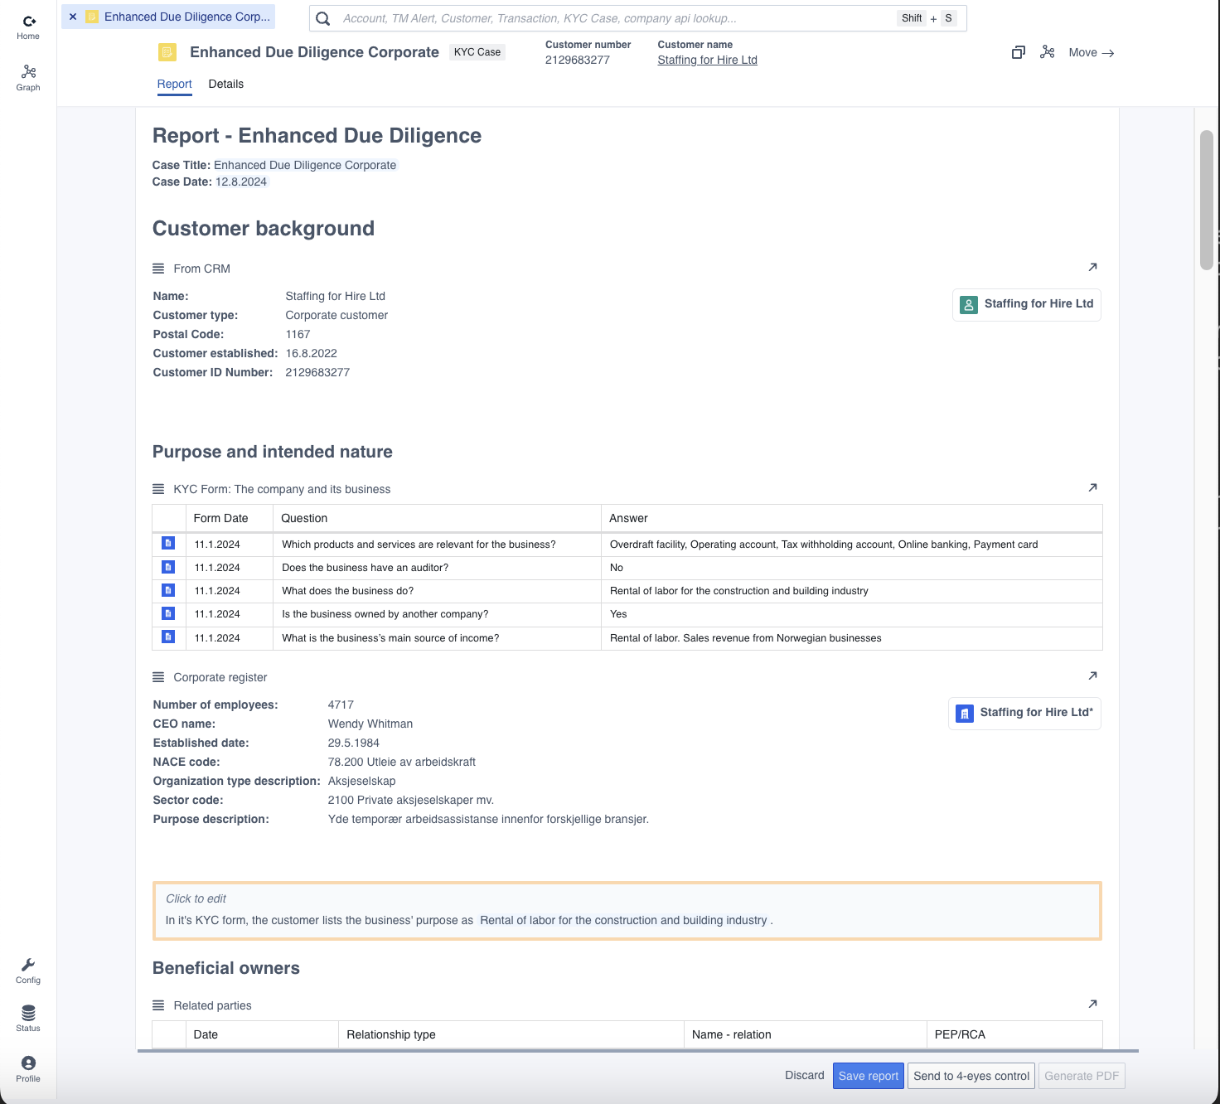The height and width of the screenshot is (1104, 1220).
Task: Open Staffing for Hire Ltd customer link
Action: pos(707,60)
